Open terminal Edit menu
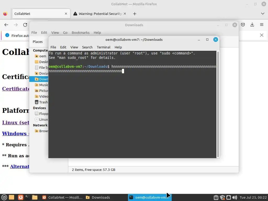Image resolution: width=268 pixels, height=201 pixels. [x=63, y=47]
